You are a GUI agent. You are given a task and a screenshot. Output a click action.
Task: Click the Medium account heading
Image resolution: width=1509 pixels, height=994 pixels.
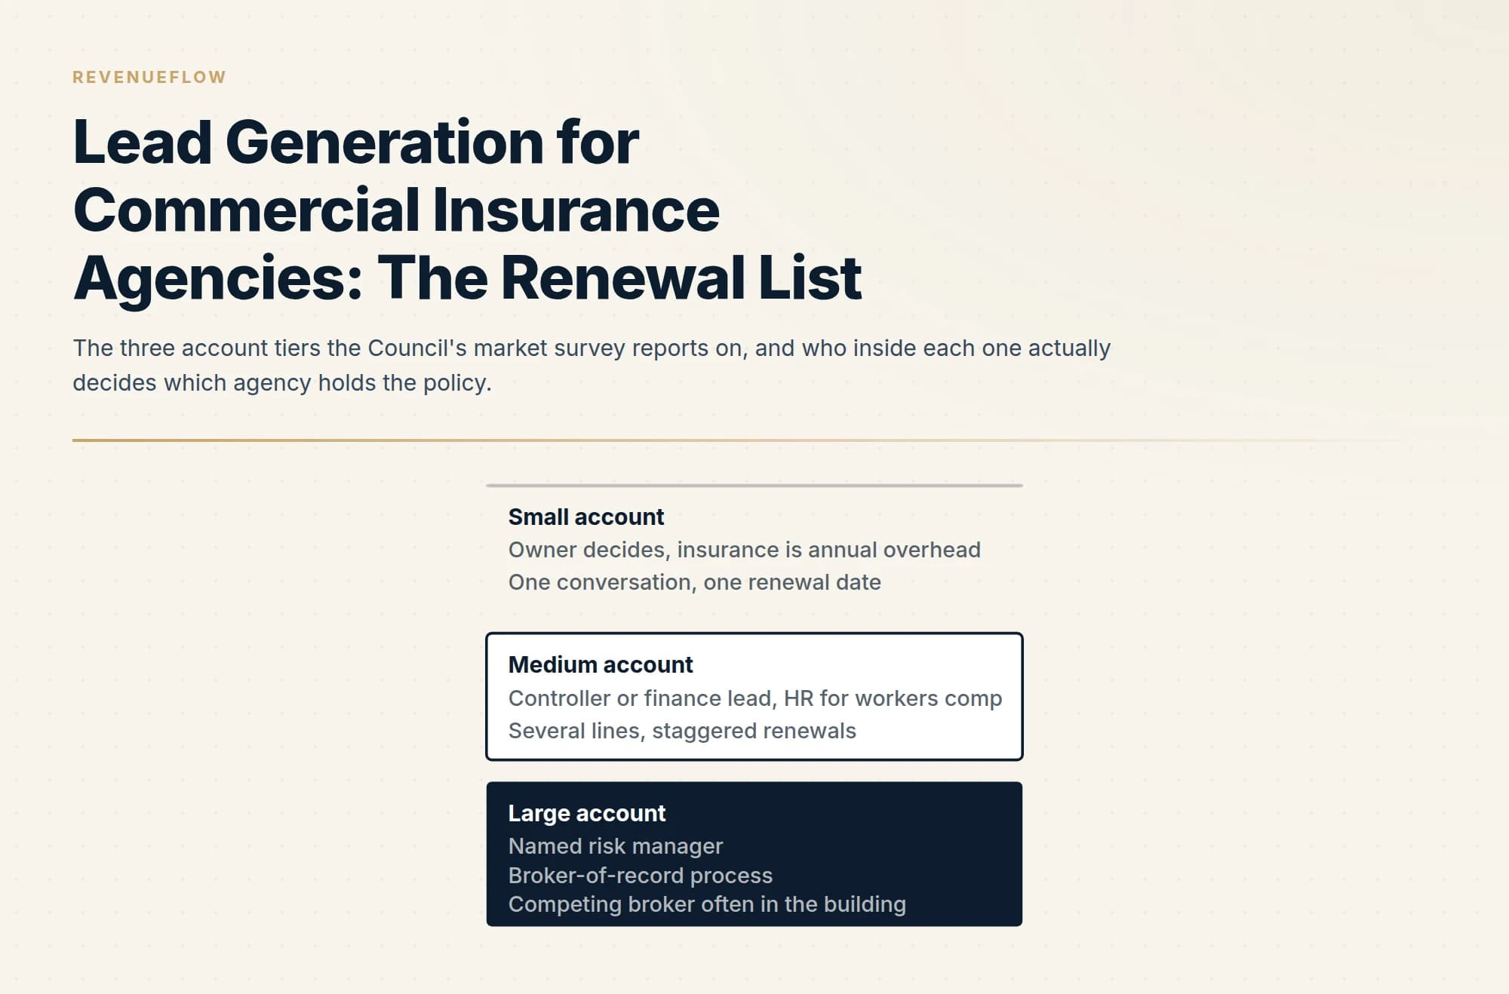click(600, 664)
